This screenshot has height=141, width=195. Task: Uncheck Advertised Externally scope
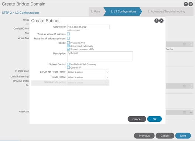pos(68,46)
